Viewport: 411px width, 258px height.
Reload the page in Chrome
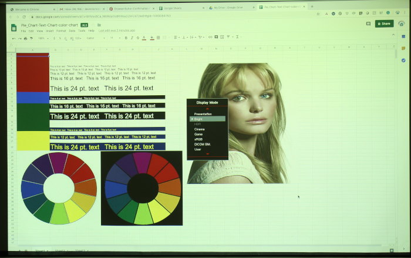24,17
